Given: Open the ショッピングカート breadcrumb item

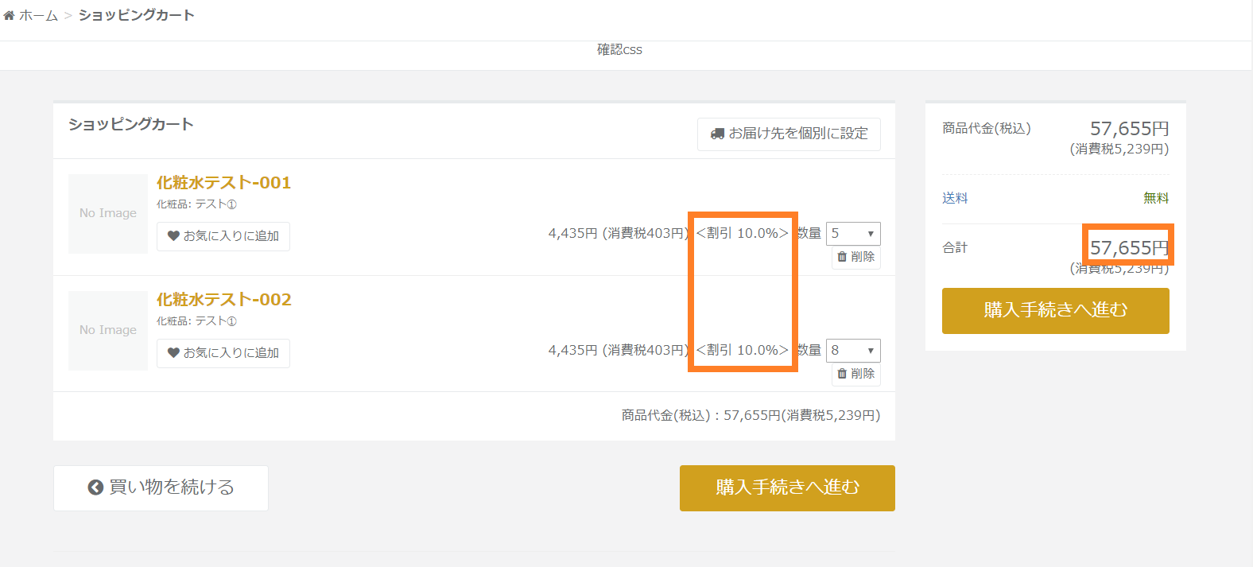Looking at the screenshot, I should tap(136, 15).
